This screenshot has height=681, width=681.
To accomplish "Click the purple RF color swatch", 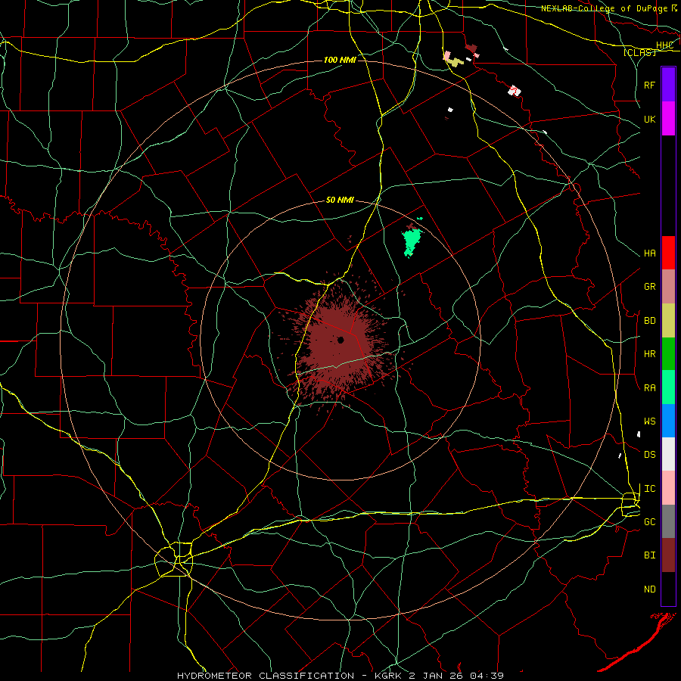I will point(668,85).
